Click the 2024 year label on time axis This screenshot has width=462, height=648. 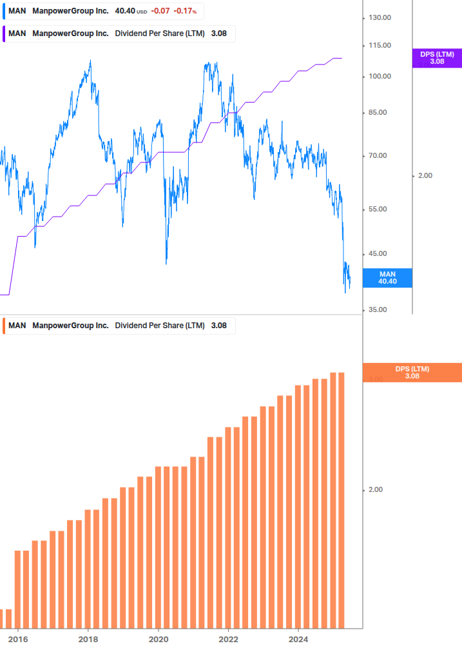(x=298, y=640)
